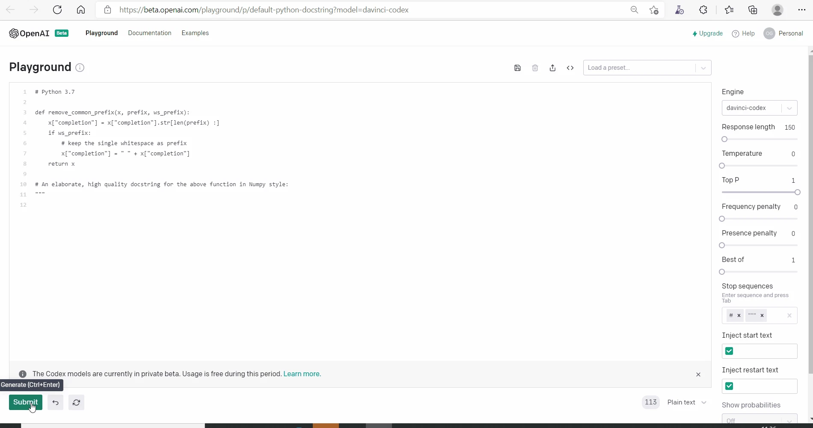This screenshot has width=813, height=428.
Task: Save the current preset icon
Action: [x=517, y=68]
